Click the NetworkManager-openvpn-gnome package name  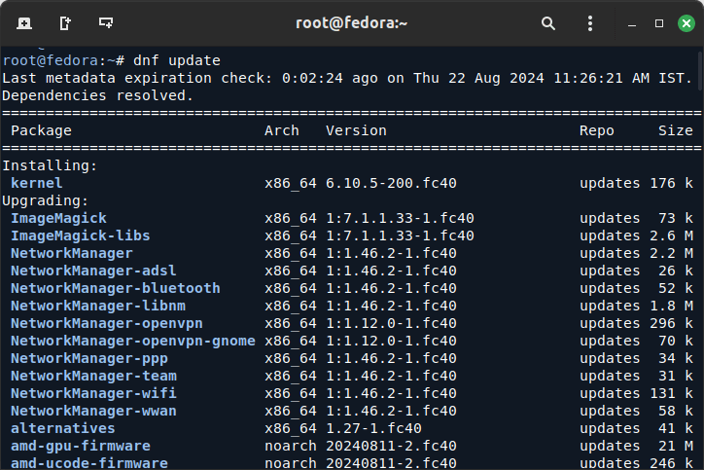pyautogui.click(x=133, y=341)
